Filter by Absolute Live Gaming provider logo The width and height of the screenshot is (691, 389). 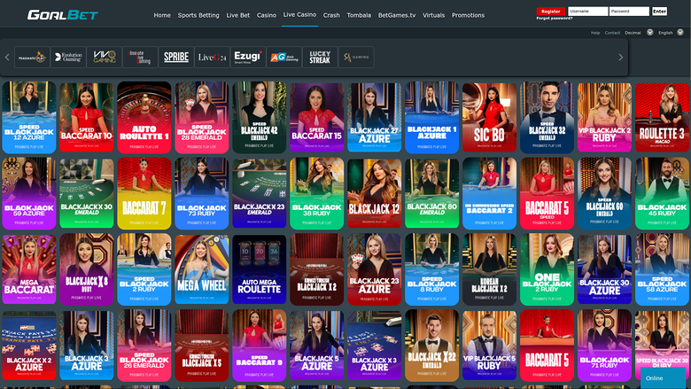140,58
